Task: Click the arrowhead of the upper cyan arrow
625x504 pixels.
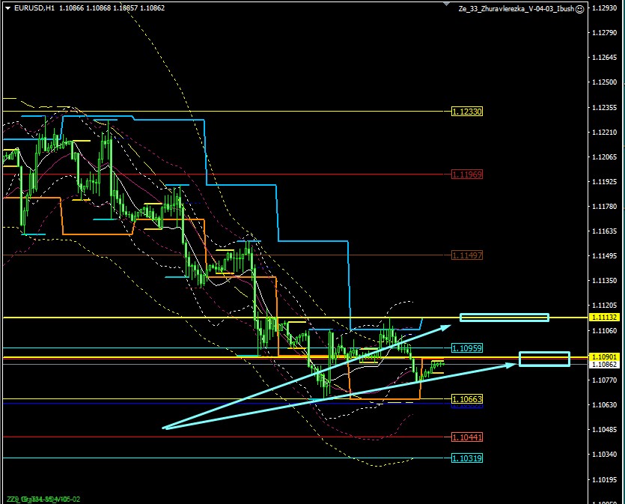Action: (x=448, y=327)
